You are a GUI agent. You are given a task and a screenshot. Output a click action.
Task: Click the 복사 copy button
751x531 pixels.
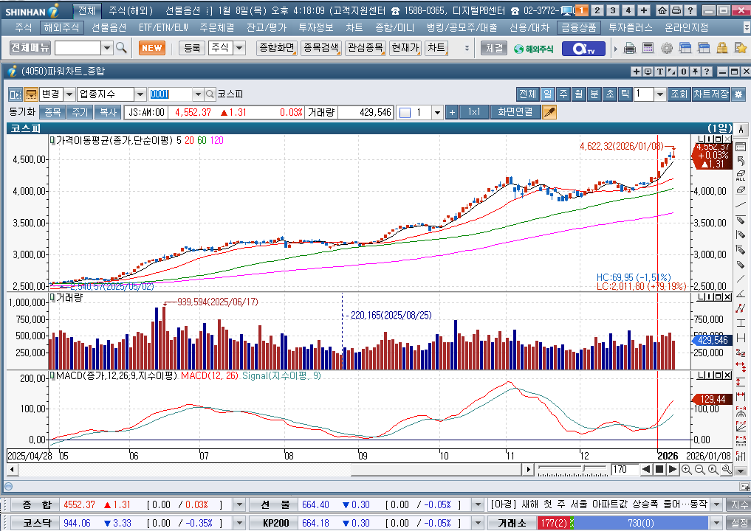tap(108, 112)
